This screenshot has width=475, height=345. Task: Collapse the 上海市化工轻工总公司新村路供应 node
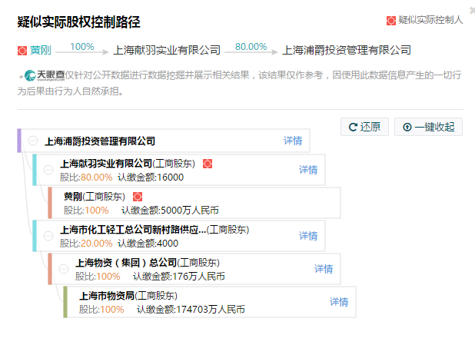point(48,235)
